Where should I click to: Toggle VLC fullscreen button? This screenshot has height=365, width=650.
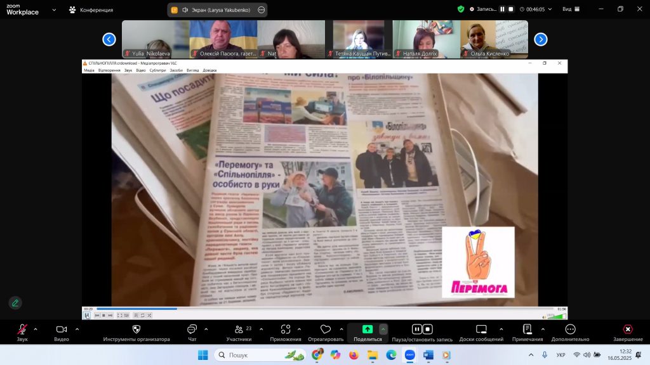click(x=120, y=316)
